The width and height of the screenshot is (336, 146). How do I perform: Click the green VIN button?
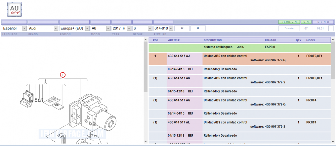pyautogui.click(x=306, y=22)
